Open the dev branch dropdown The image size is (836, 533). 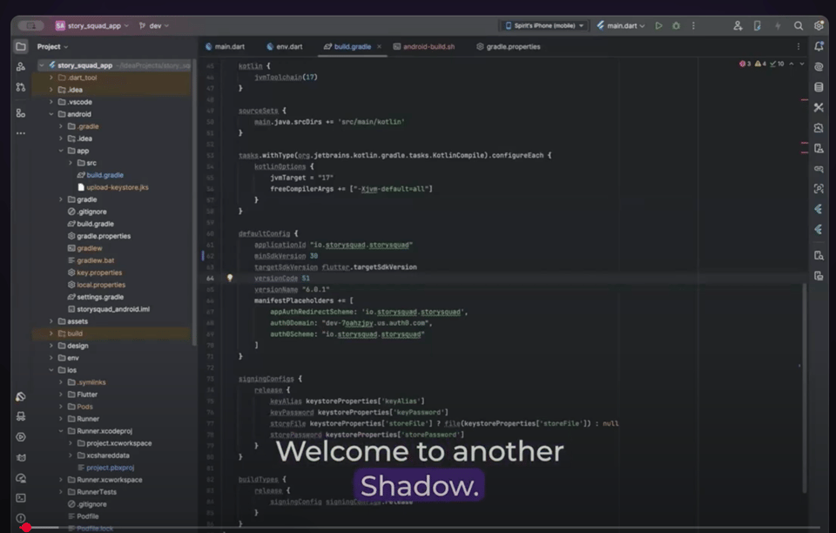155,26
